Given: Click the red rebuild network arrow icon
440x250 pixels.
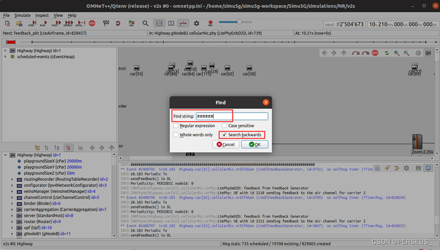Looking at the screenshot, I should point(118,23).
